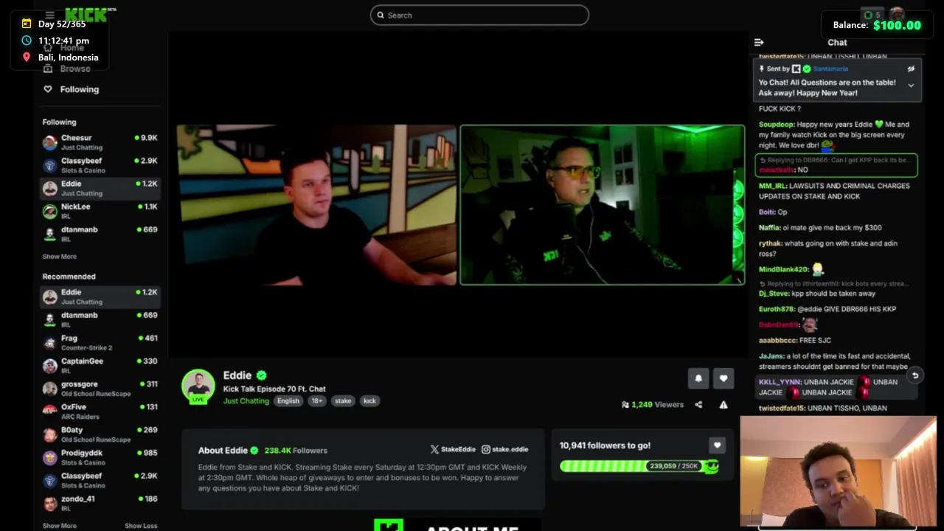Viewport: 944px width, 531px height.
Task: Click the English tag
Action: tap(288, 401)
